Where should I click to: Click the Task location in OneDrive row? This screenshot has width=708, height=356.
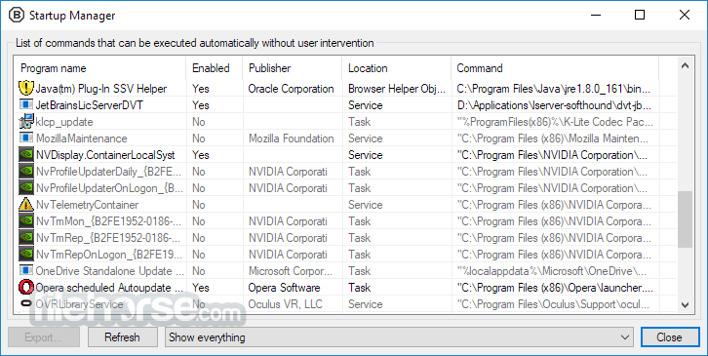tap(360, 271)
